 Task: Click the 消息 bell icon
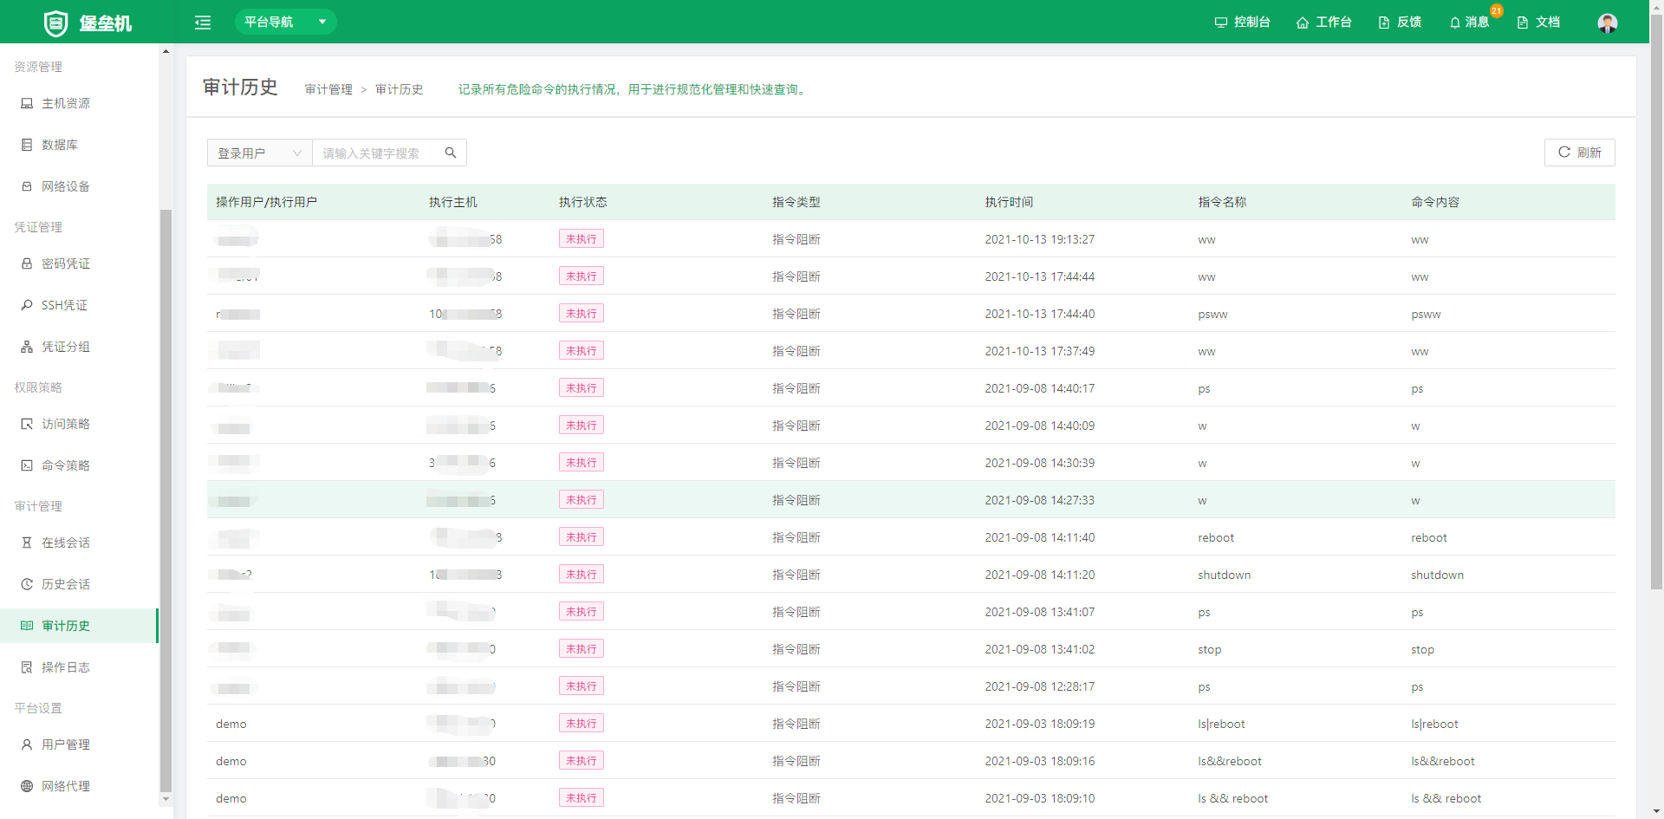click(x=1455, y=23)
